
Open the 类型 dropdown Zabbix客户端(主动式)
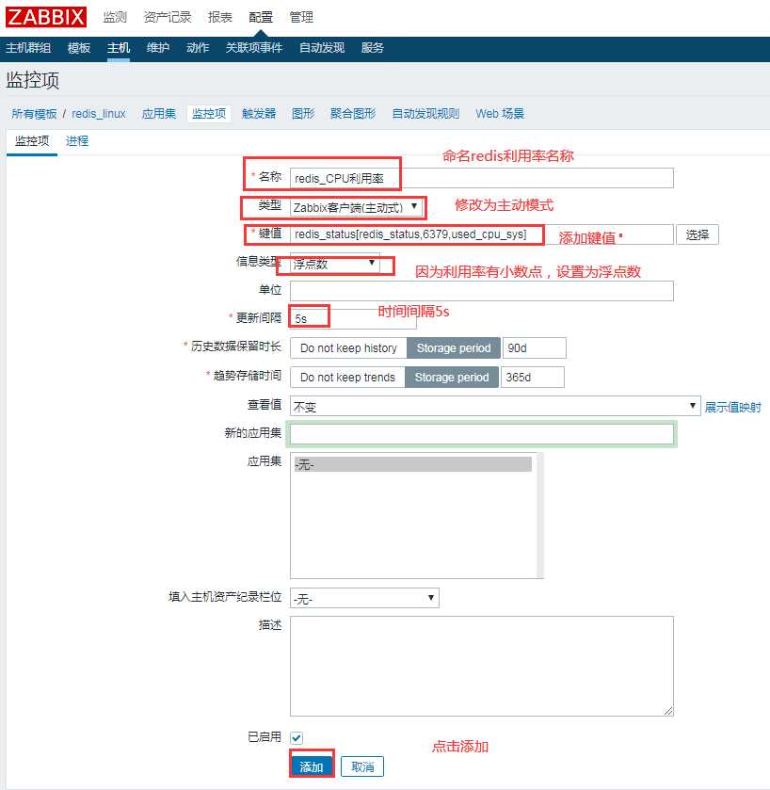356,207
